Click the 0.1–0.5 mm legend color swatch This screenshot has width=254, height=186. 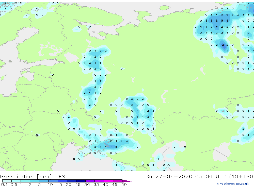tap(7, 181)
